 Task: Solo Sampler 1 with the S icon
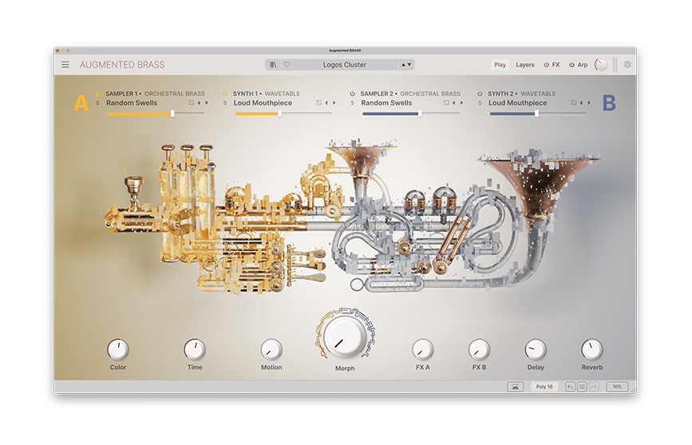coord(97,103)
